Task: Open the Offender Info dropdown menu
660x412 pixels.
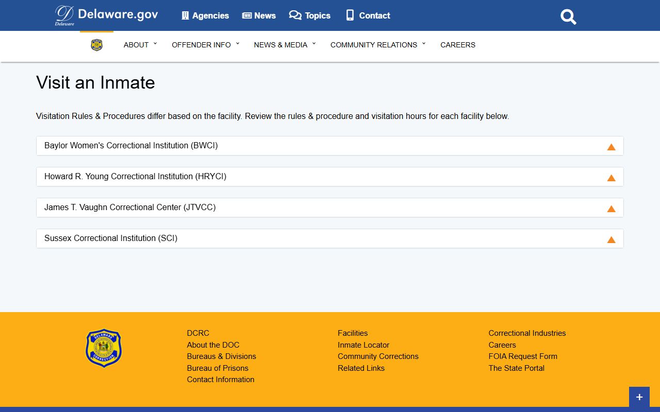Action: point(206,45)
